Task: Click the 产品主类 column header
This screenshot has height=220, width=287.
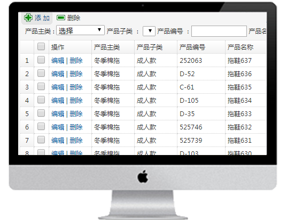Action: point(107,47)
